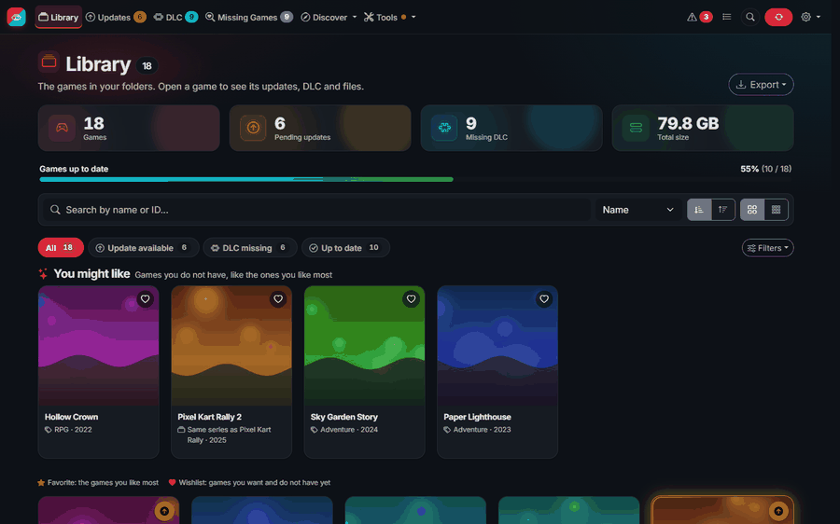The height and width of the screenshot is (524, 840).
Task: Open the Missing Games tab
Action: 248,17
